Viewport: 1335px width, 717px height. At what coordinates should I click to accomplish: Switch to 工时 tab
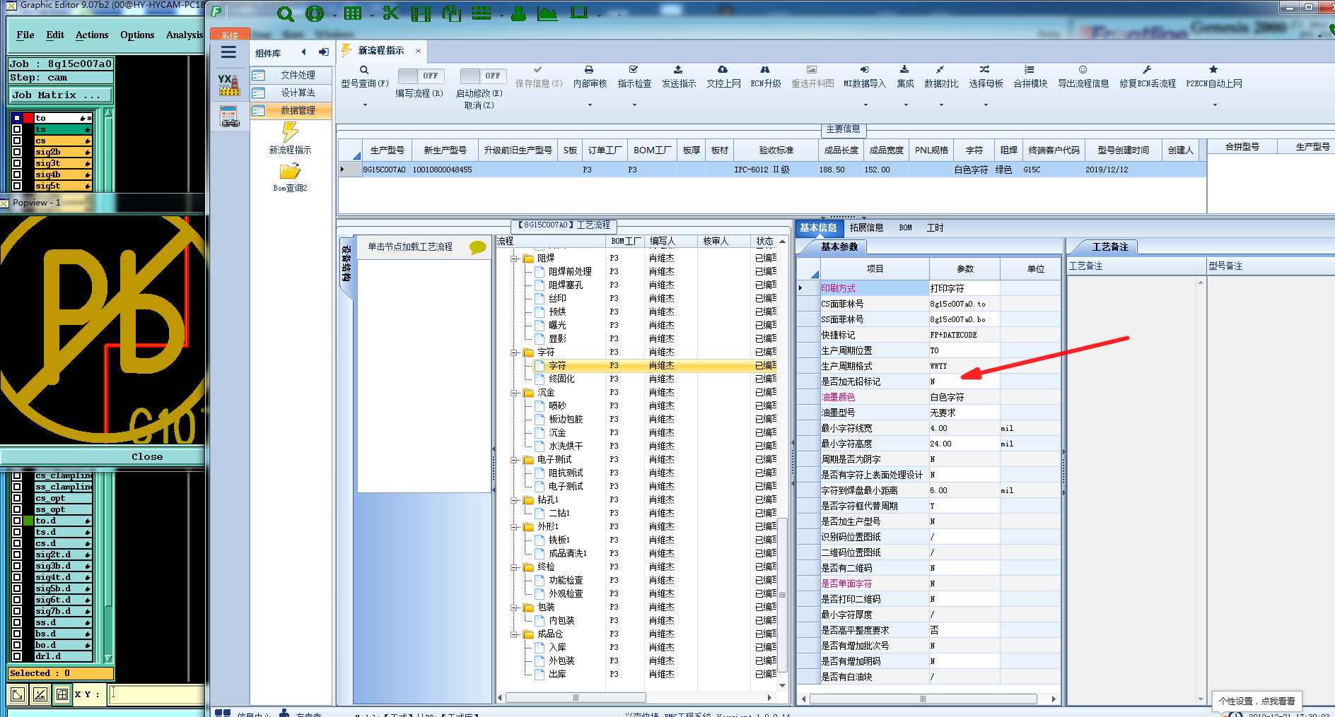pos(935,227)
